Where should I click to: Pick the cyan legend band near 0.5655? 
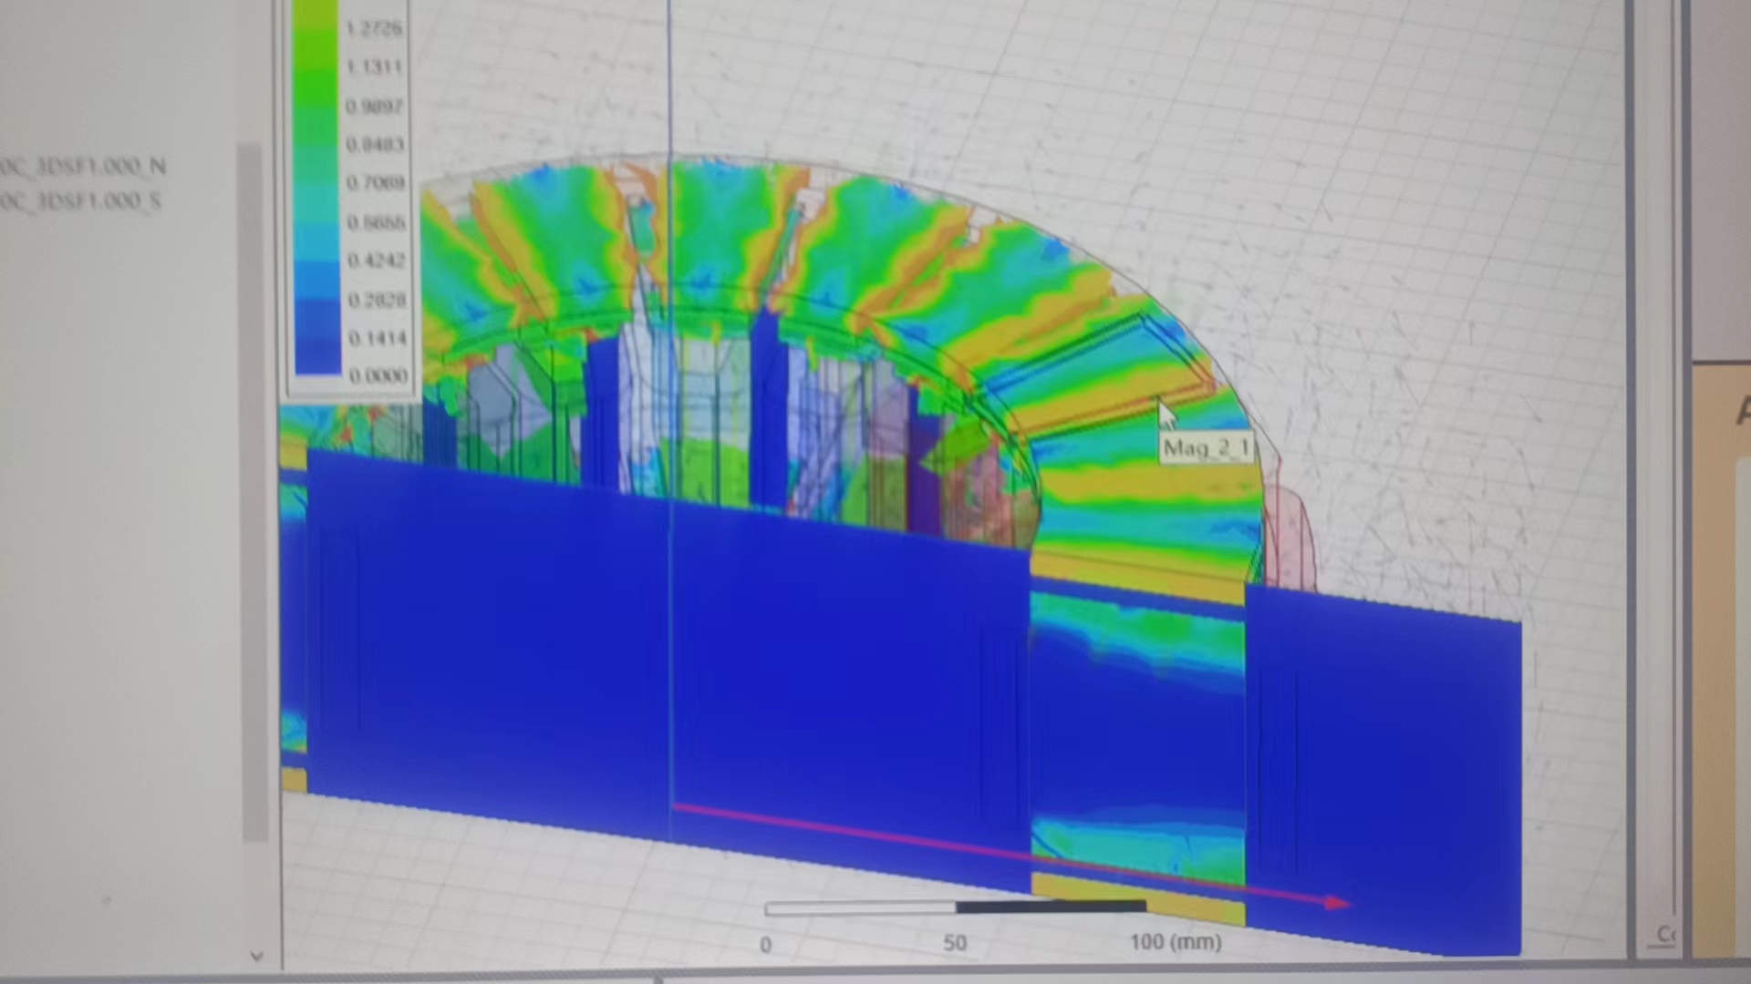[316, 223]
